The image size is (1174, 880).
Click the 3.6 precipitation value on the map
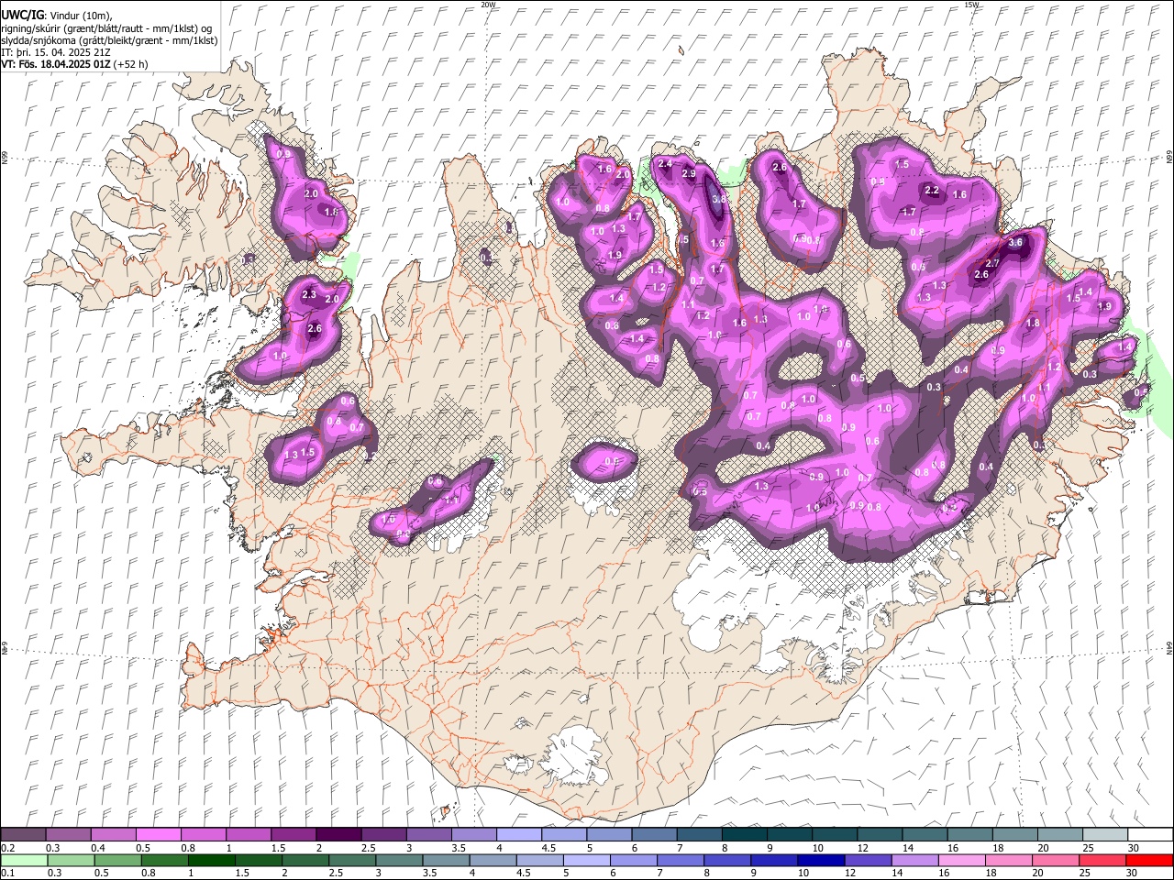coord(1014,243)
